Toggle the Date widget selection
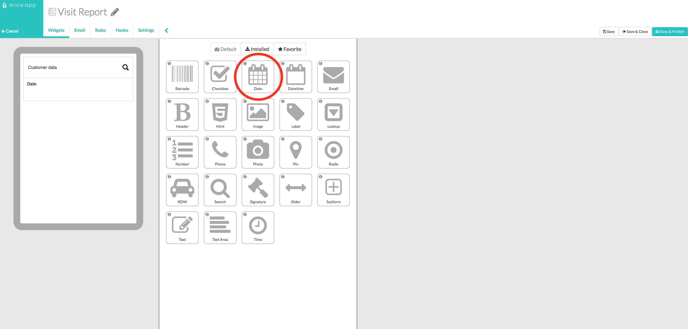Image resolution: width=688 pixels, height=329 pixels. (258, 77)
